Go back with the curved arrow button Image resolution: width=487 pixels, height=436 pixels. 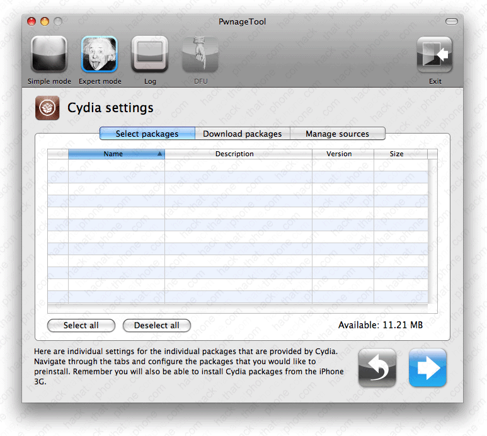point(377,368)
